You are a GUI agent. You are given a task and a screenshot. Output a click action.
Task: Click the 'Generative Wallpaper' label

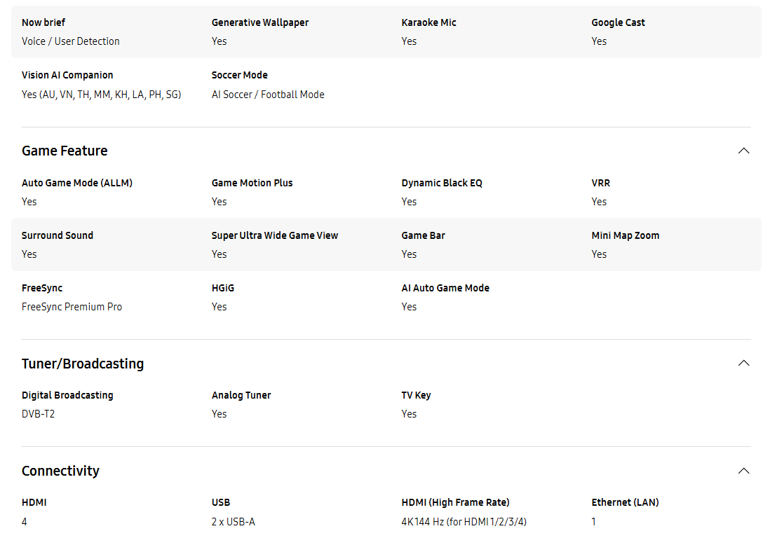pos(259,22)
